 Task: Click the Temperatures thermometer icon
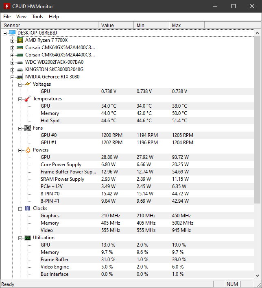point(28,99)
